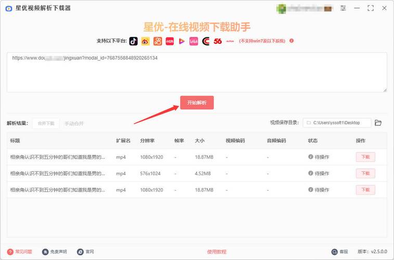Click the app logo in the title bar
Image resolution: width=394 pixels, height=260 pixels.
point(9,8)
